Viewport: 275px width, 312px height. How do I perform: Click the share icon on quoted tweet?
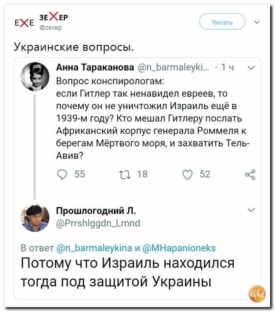point(250,175)
